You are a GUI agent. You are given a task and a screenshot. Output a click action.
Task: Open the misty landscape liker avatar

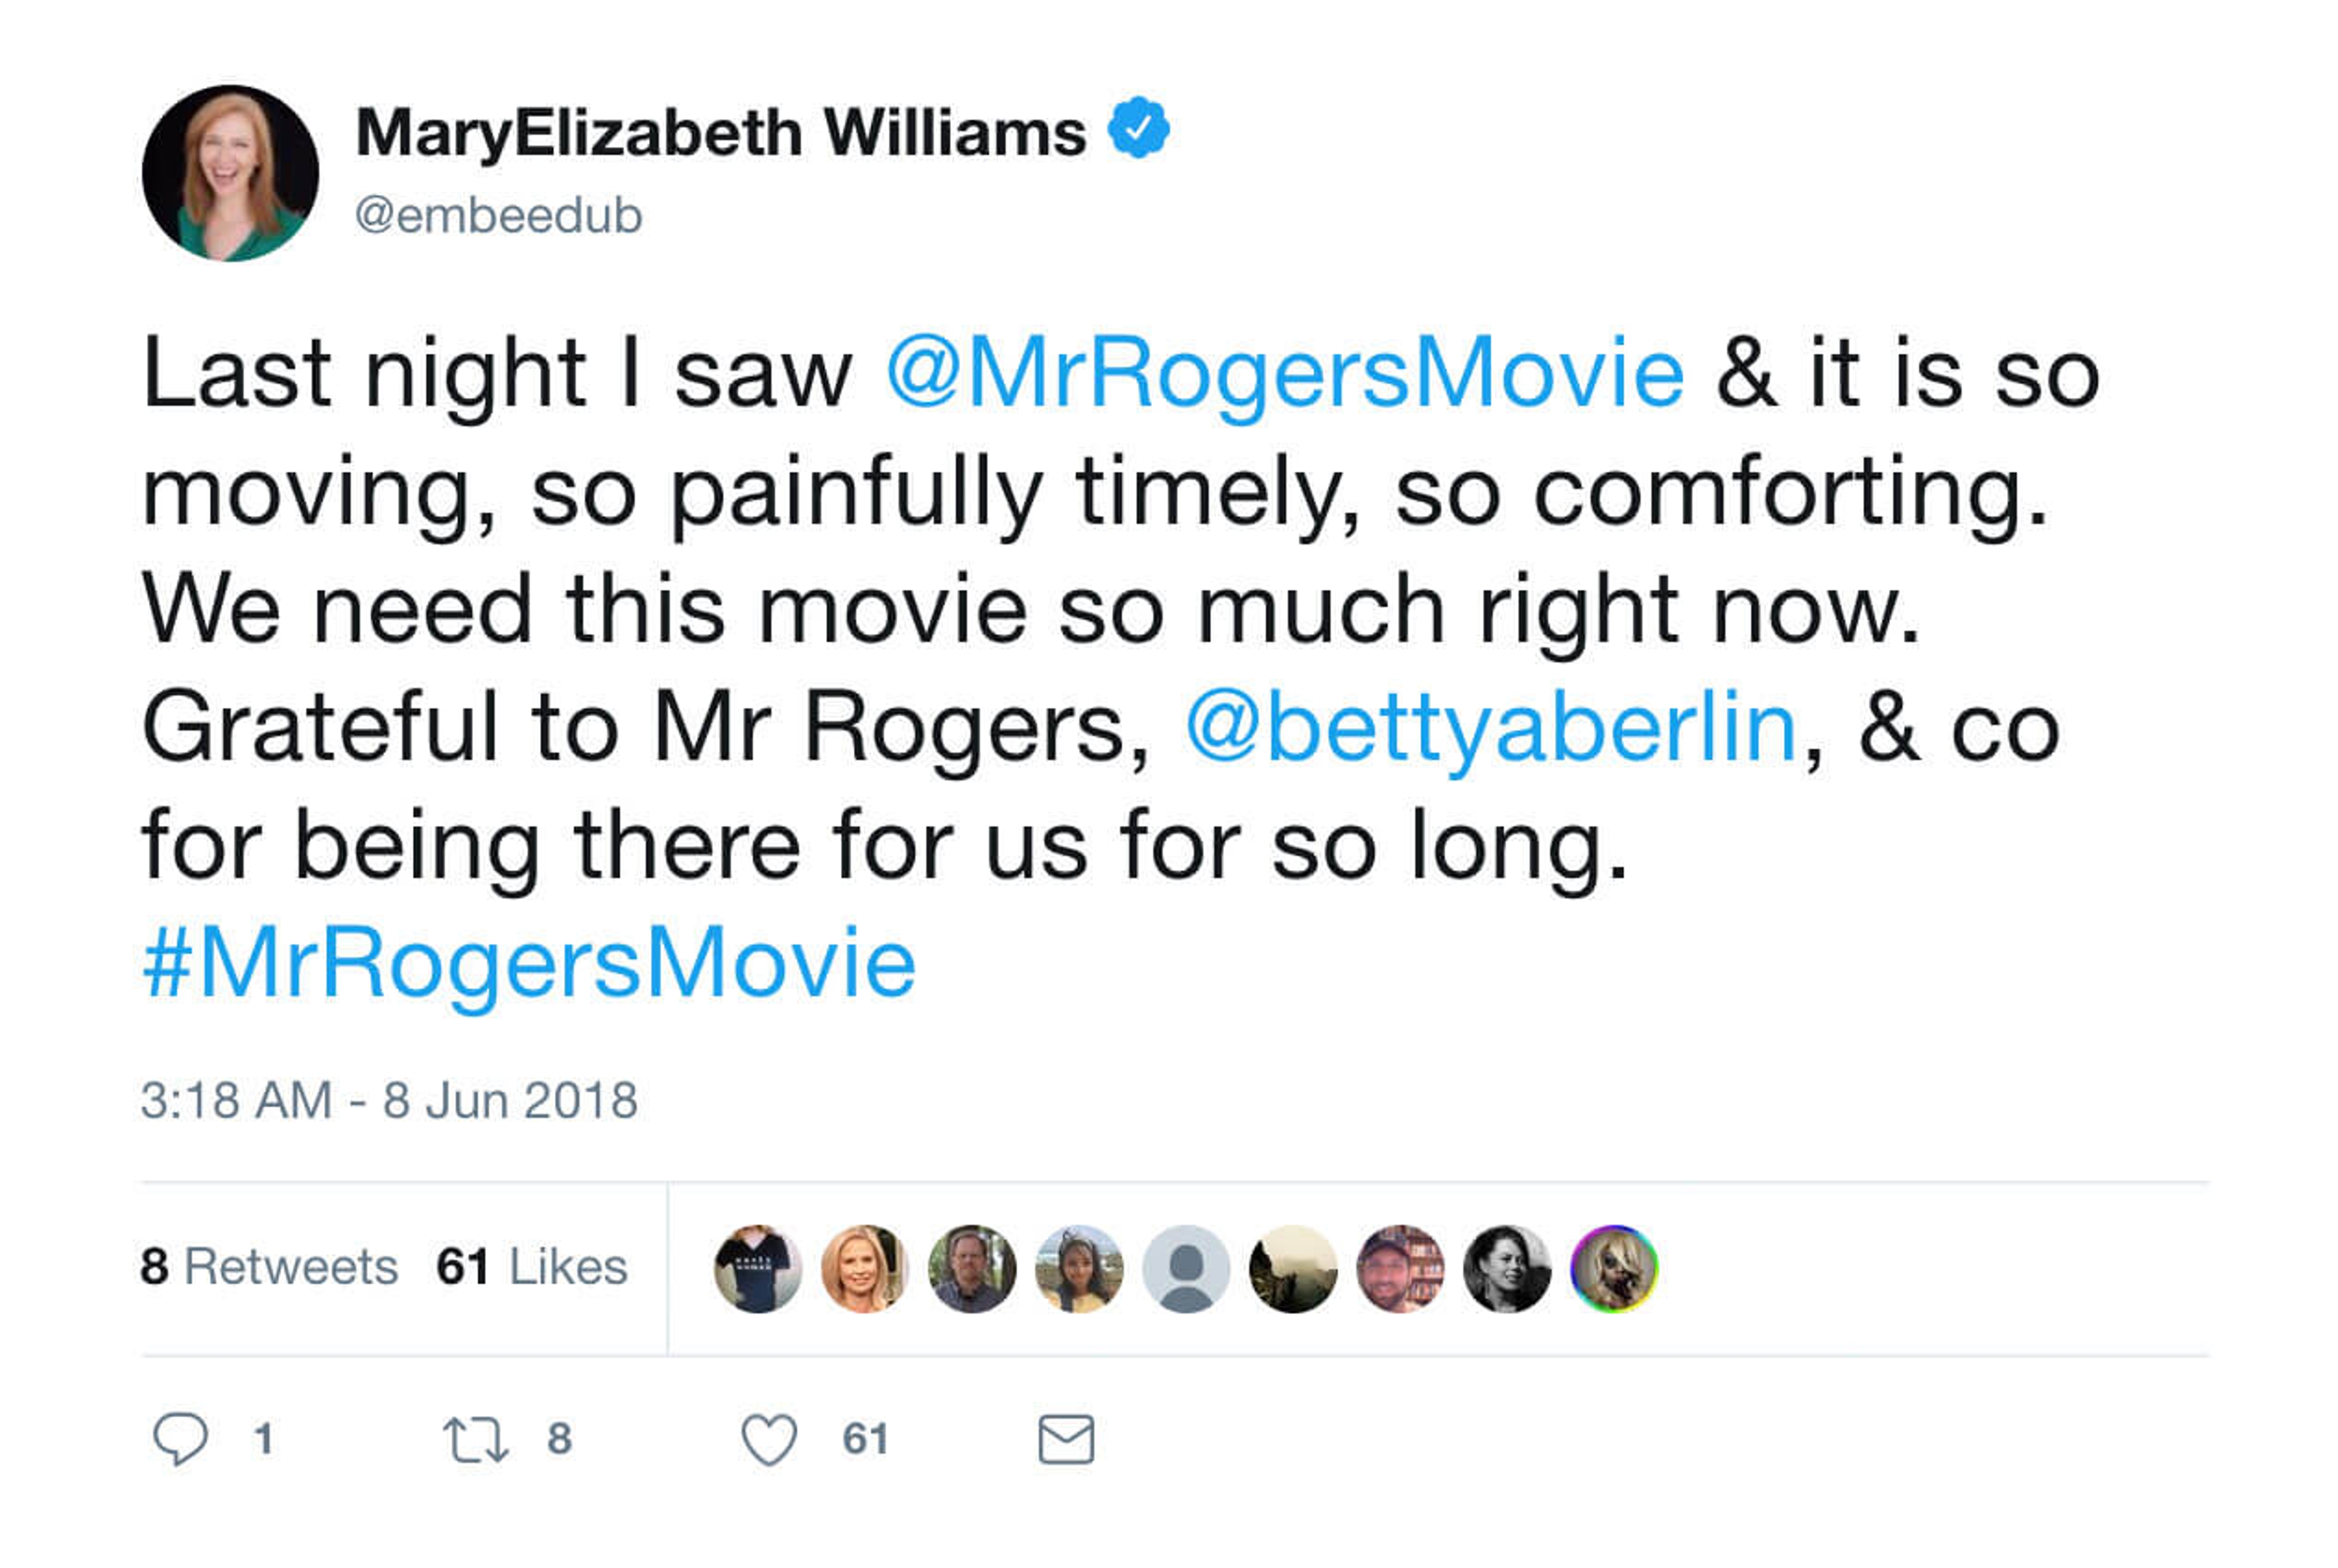pyautogui.click(x=1293, y=1268)
